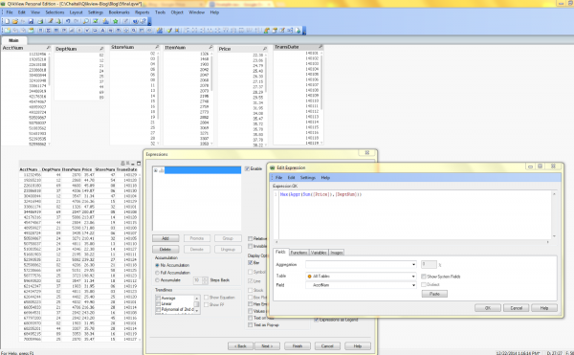This screenshot has width=574, height=355.
Task: Click the Create List Box design icon
Action: coord(40,31)
